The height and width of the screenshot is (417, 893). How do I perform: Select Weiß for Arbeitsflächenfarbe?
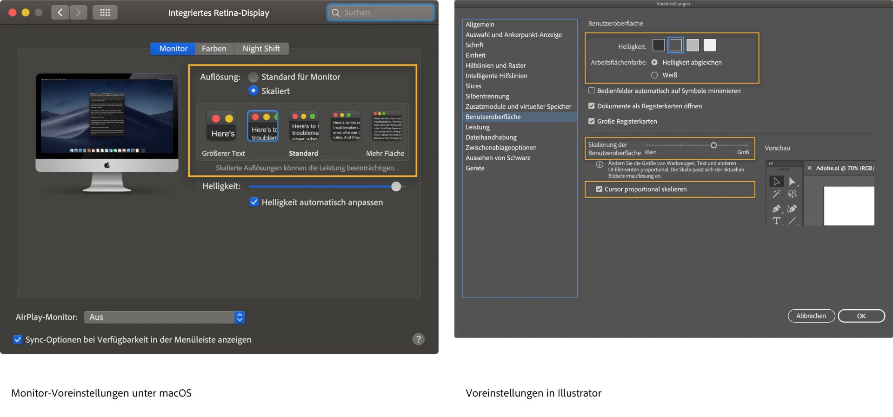[654, 75]
